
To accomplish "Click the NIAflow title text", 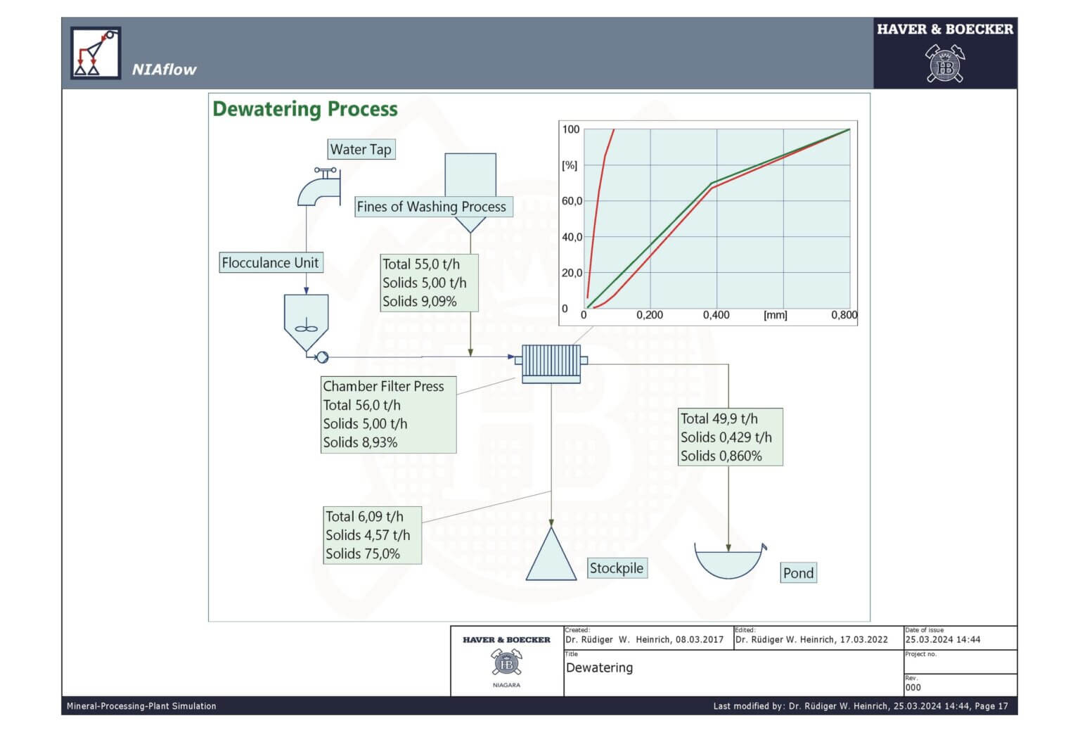I will pos(164,70).
